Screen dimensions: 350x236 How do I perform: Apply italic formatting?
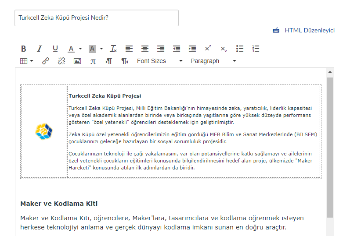pos(39,49)
